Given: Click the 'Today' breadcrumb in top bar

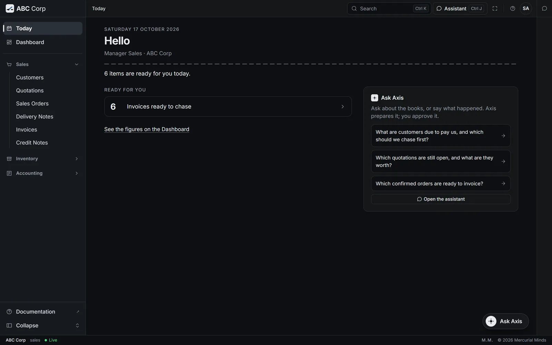Looking at the screenshot, I should (x=99, y=9).
